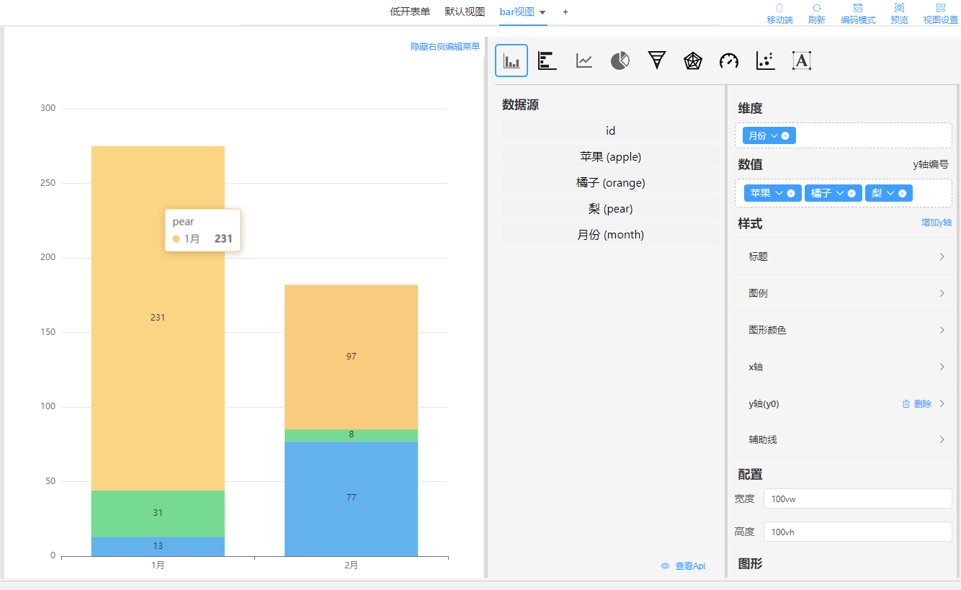This screenshot has width=961, height=590.
Task: Click the 隐藏右侧编辑菜单 link
Action: pyautogui.click(x=444, y=46)
